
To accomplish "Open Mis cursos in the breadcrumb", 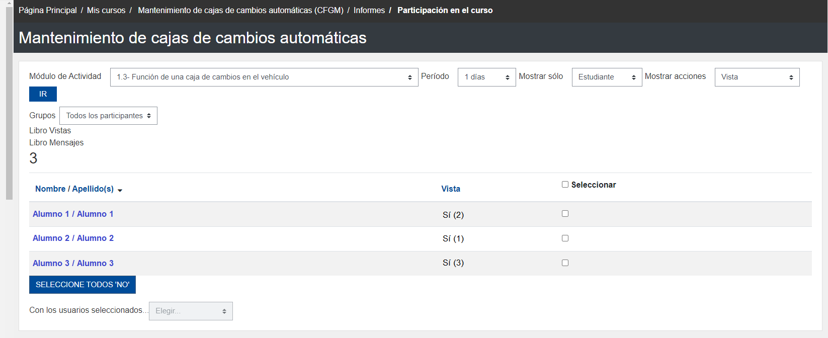I will point(106,10).
